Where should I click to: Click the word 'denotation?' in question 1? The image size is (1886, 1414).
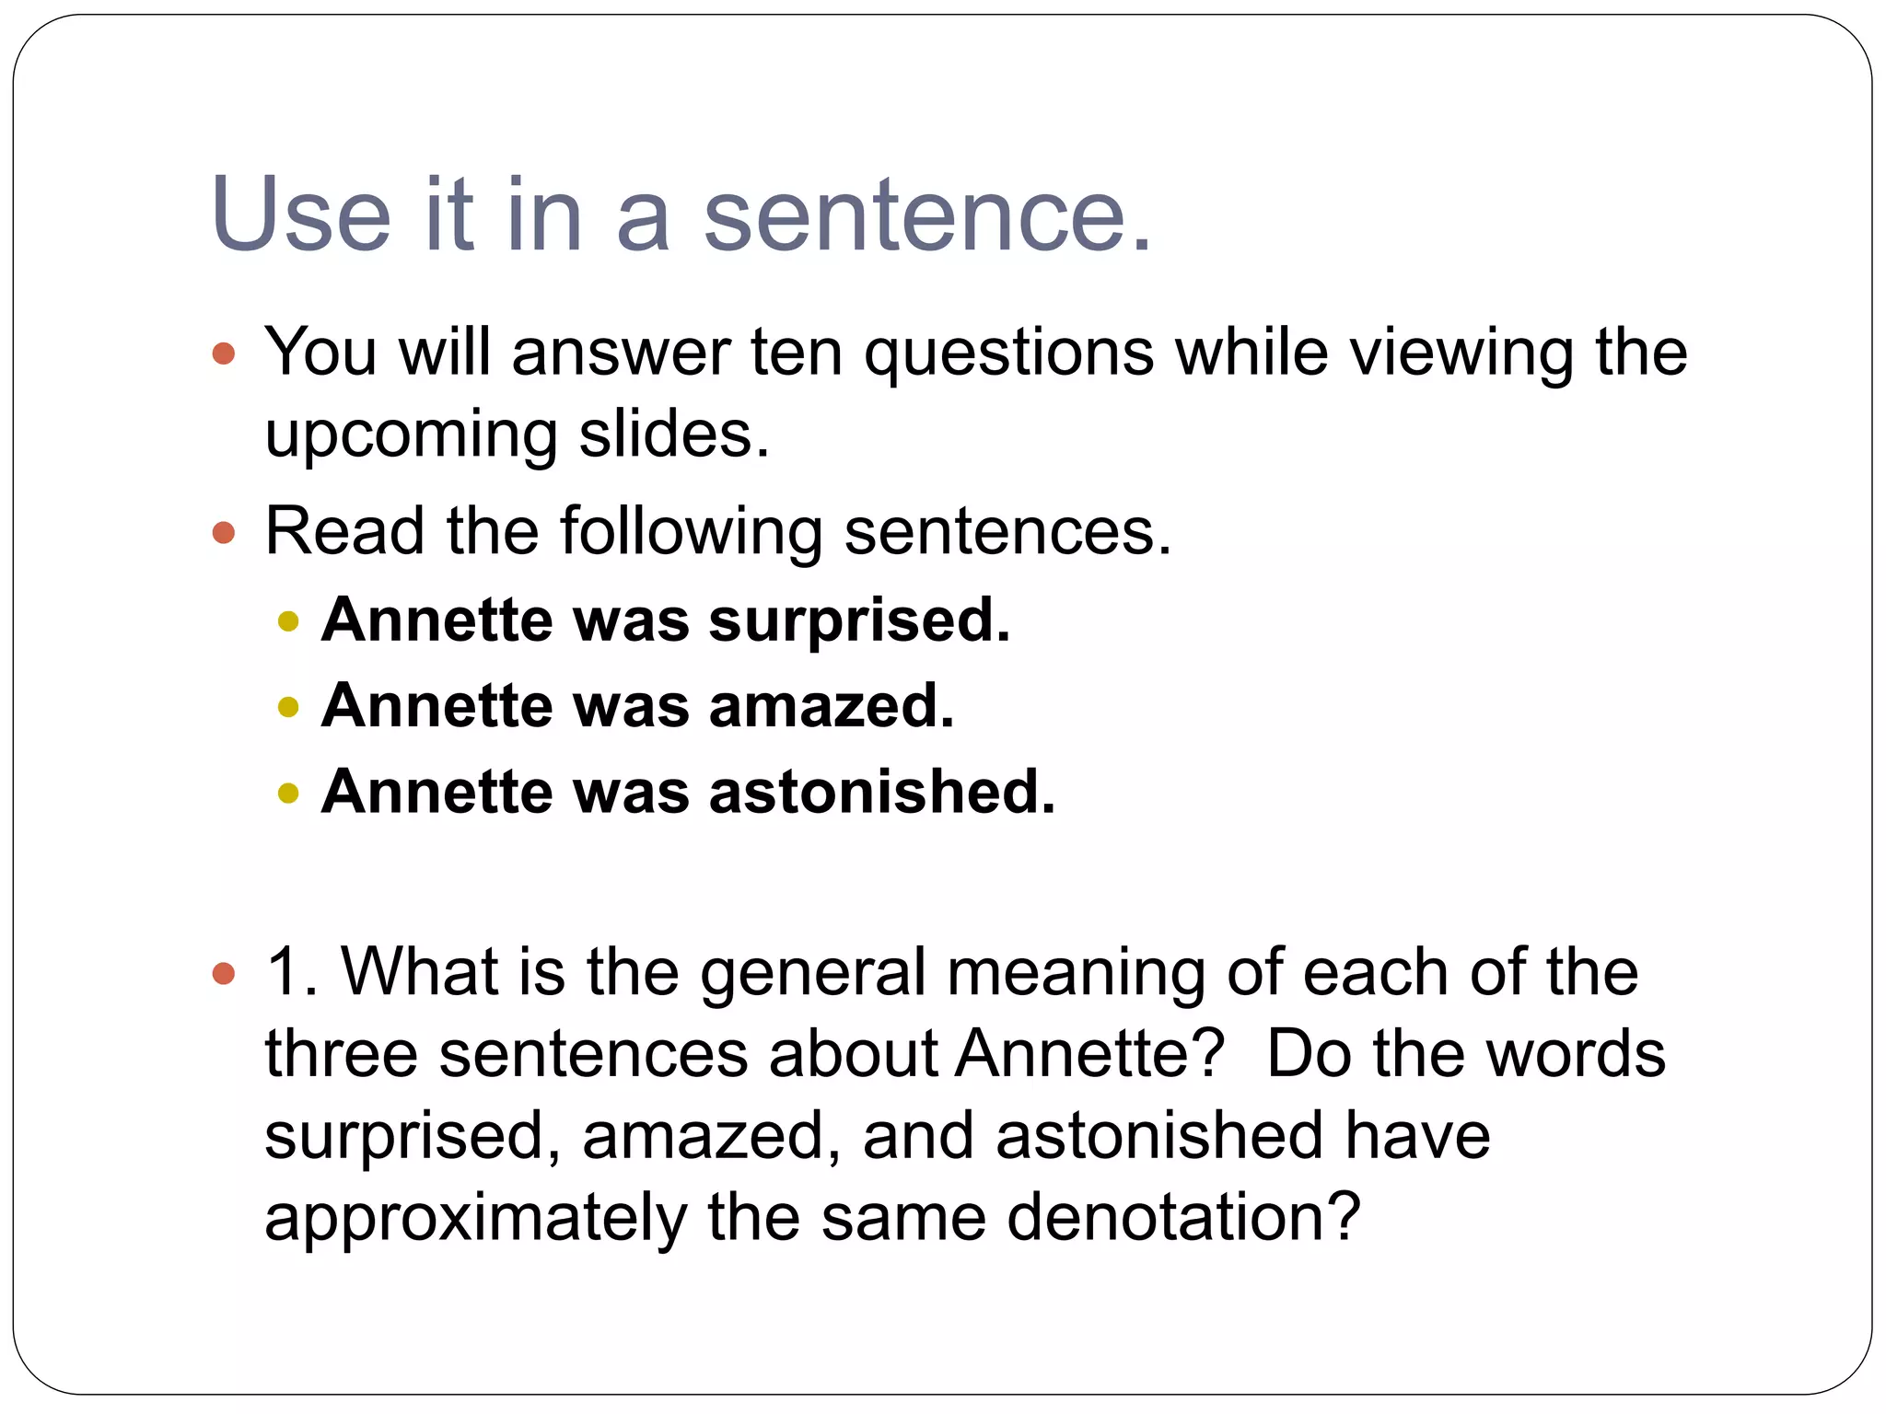tap(1183, 1216)
